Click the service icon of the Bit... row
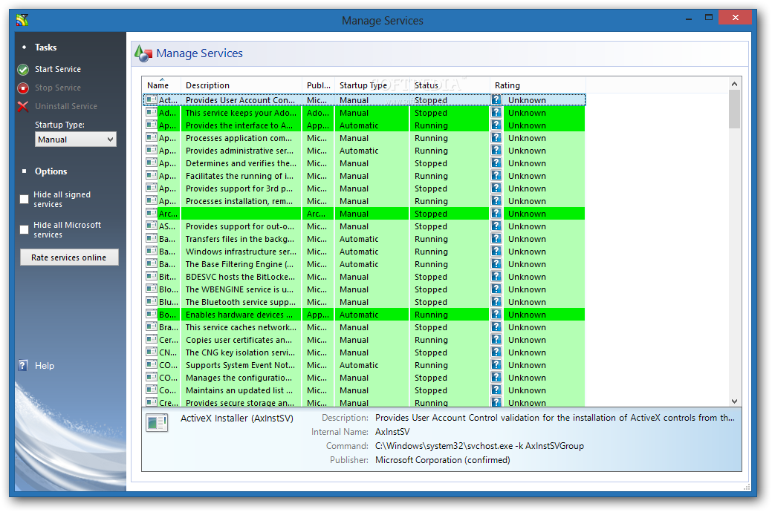 (152, 277)
